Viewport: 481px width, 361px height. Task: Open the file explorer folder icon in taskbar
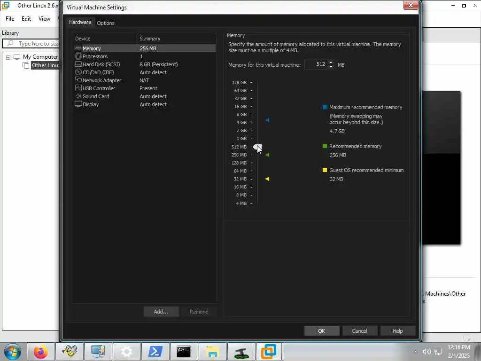click(x=212, y=352)
